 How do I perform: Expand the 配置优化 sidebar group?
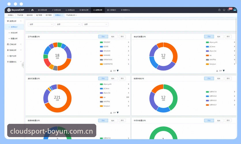tap(14, 62)
